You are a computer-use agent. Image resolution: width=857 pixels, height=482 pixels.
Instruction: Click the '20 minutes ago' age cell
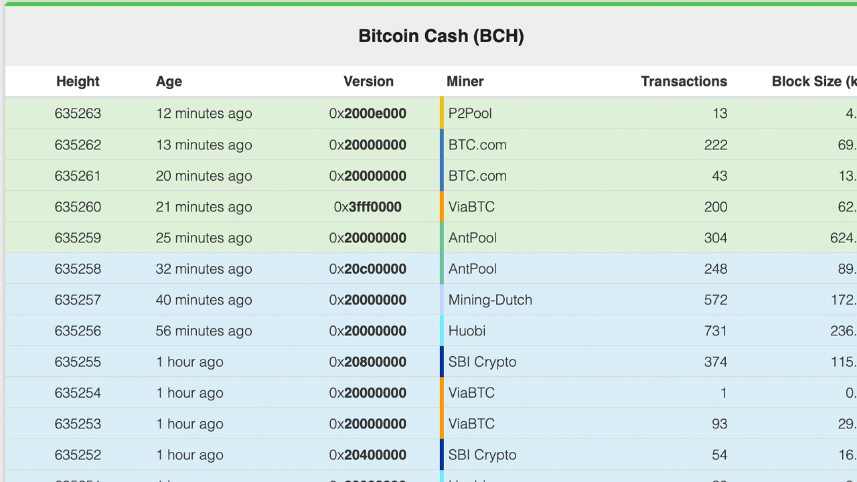(x=204, y=175)
